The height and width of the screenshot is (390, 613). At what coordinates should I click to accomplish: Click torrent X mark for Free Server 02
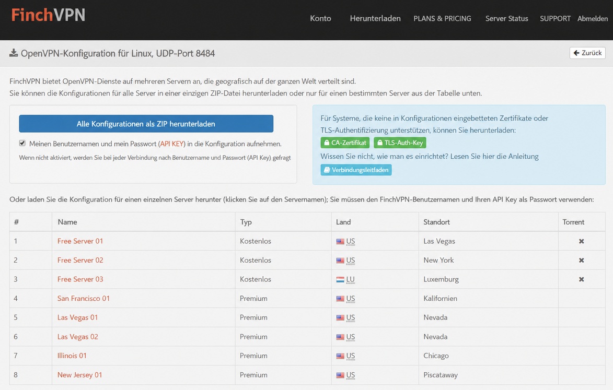pos(581,261)
